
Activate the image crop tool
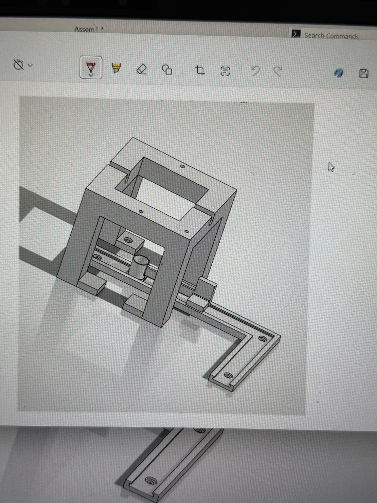[200, 70]
